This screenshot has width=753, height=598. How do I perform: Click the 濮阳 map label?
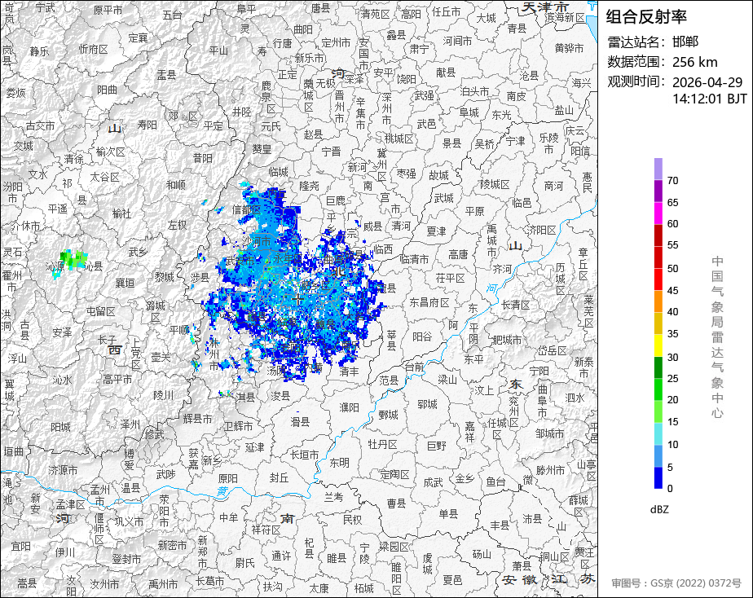click(349, 407)
